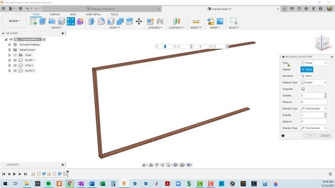Select the Combine tool
The height and width of the screenshot is (188, 335).
pos(120,21)
